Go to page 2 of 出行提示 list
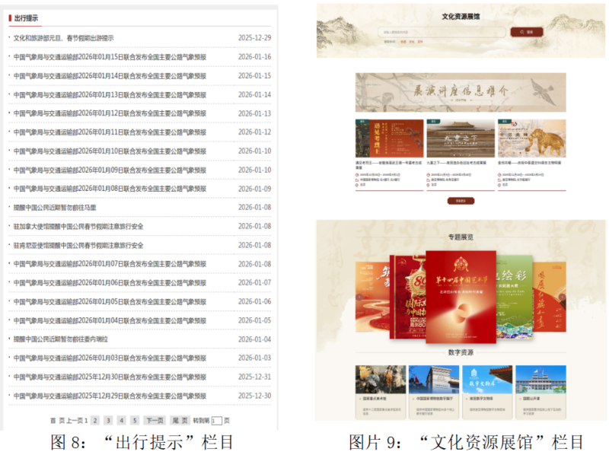Viewport: 609px width, 455px height. (95, 420)
